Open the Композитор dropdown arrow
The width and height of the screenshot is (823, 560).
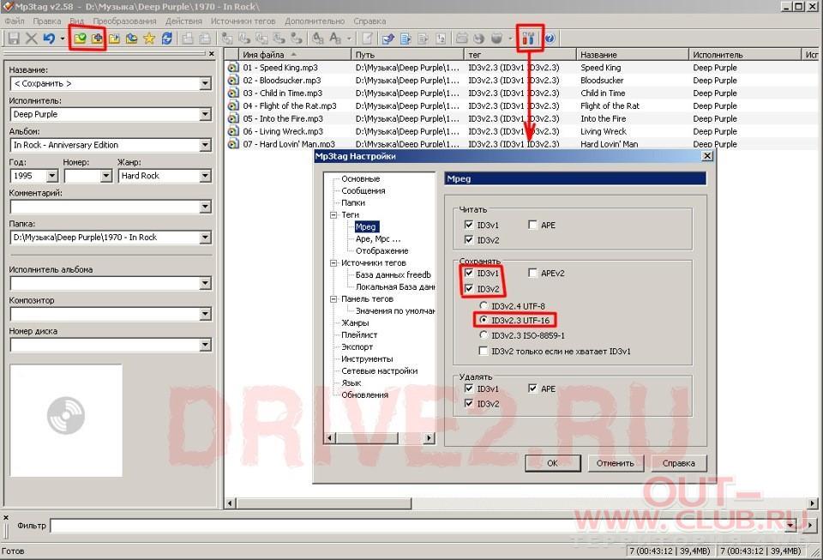205,314
